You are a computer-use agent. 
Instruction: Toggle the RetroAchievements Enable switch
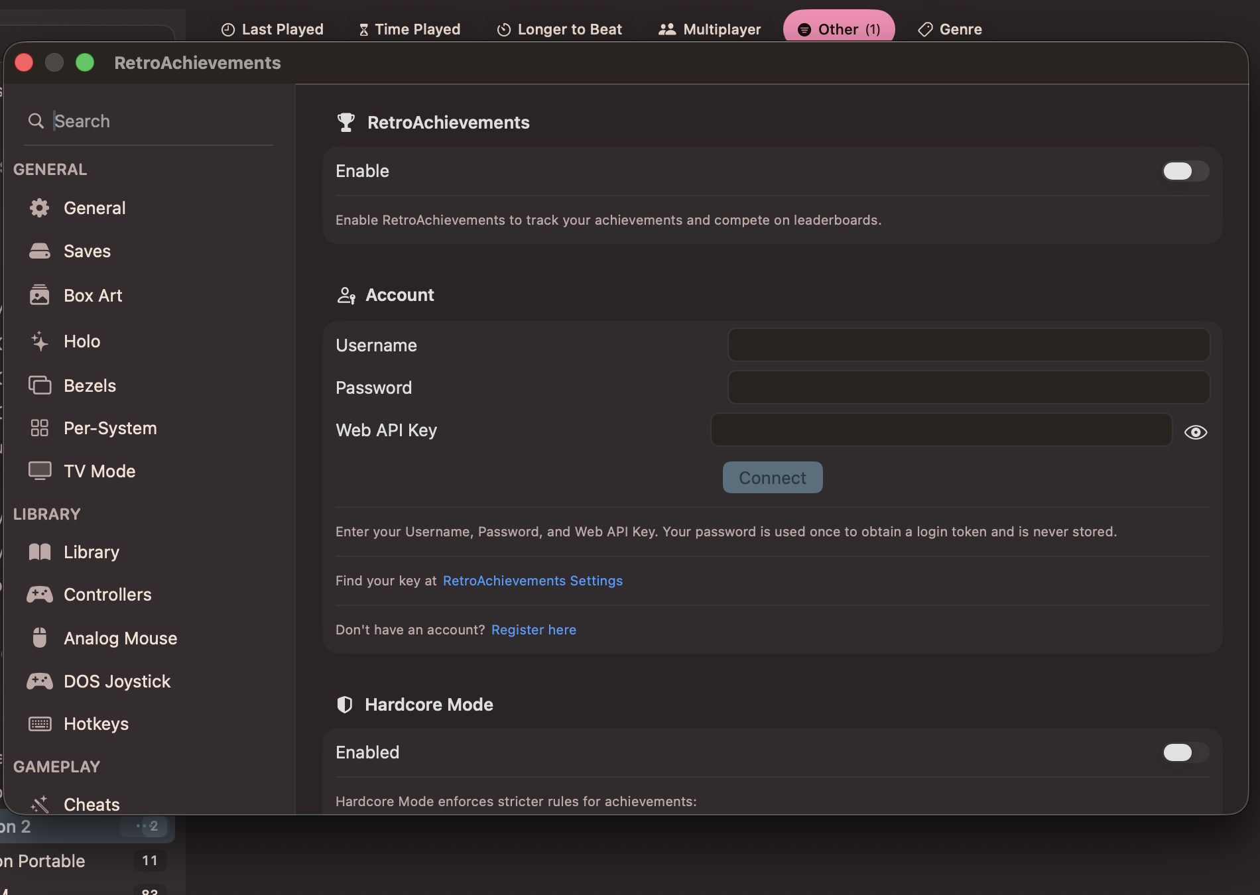click(x=1186, y=171)
